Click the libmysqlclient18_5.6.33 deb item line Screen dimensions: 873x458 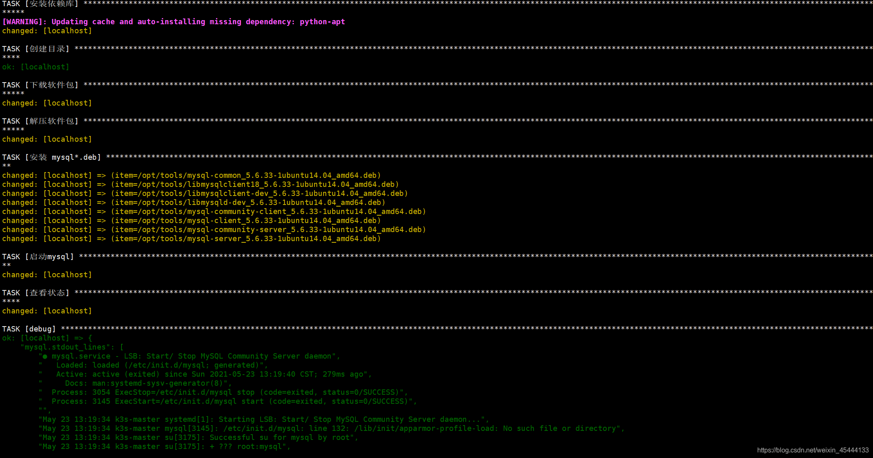[x=201, y=184]
